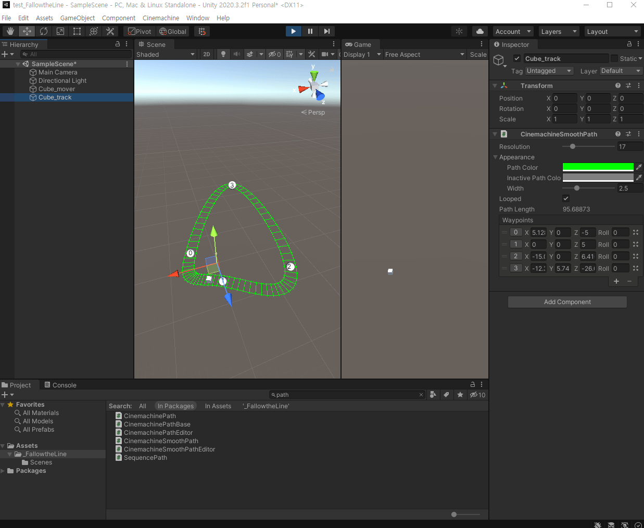644x528 pixels.
Task: Open Shaded draw mode dropdown
Action: tap(166, 54)
